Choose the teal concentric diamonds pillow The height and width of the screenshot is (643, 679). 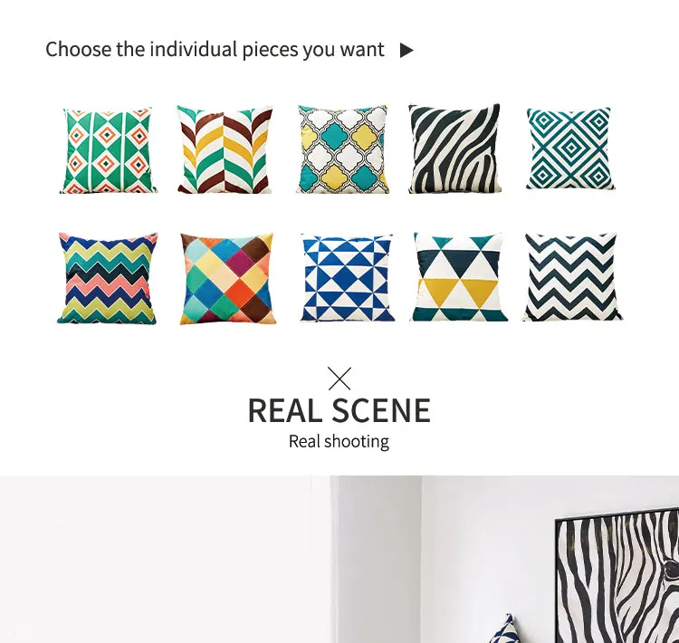click(x=570, y=149)
